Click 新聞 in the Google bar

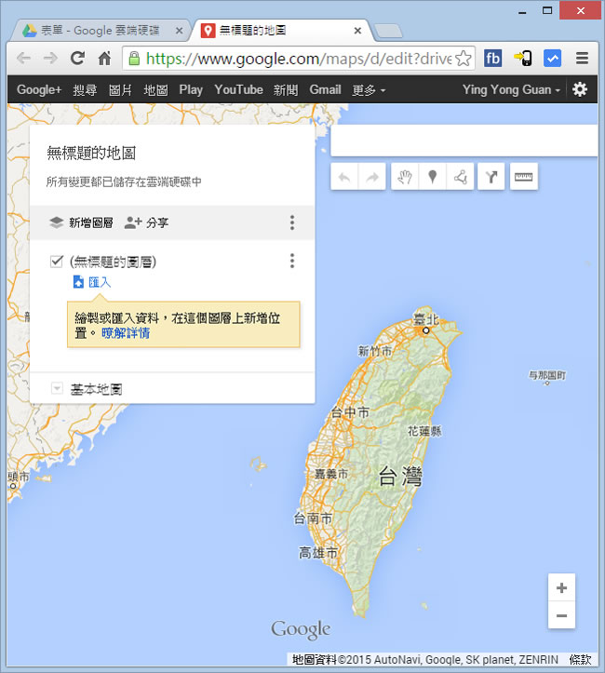[286, 90]
